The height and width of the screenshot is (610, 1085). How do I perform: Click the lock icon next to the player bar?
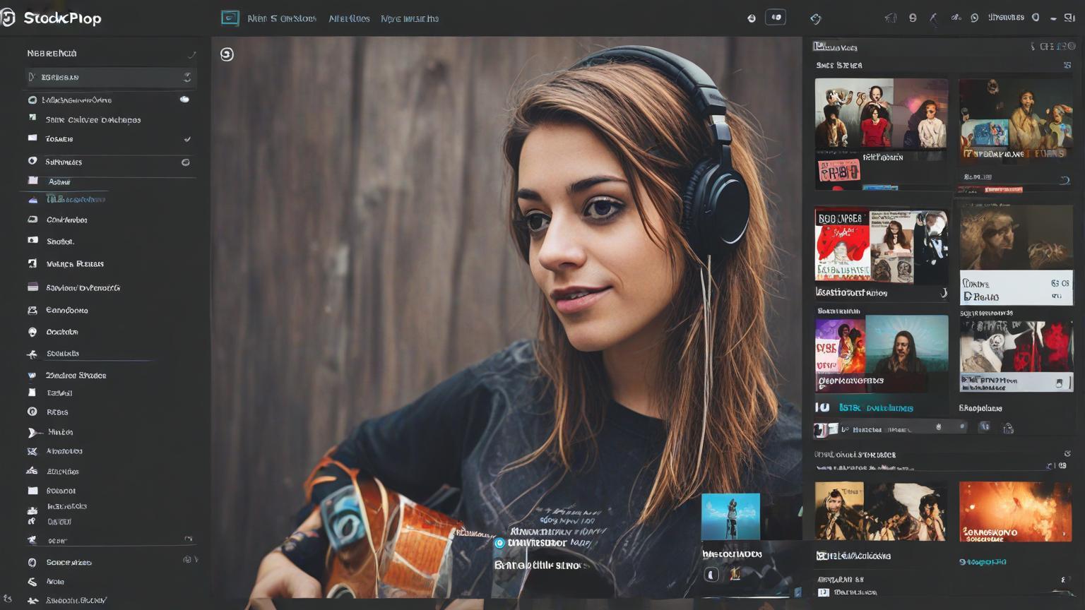point(1008,428)
